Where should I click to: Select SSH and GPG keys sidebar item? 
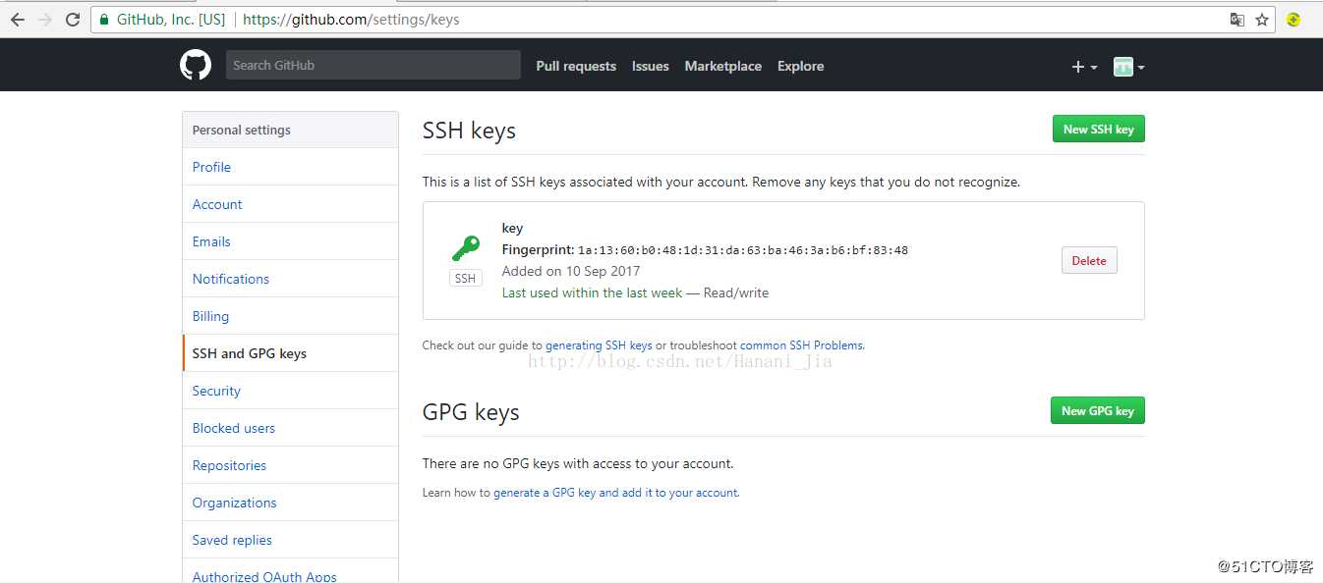coord(290,353)
